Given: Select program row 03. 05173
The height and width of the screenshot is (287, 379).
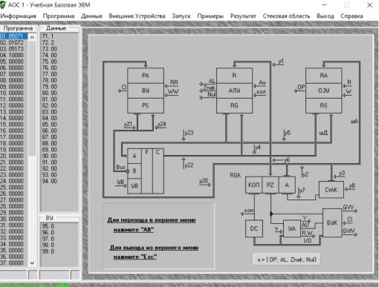Looking at the screenshot, I should 13,49.
